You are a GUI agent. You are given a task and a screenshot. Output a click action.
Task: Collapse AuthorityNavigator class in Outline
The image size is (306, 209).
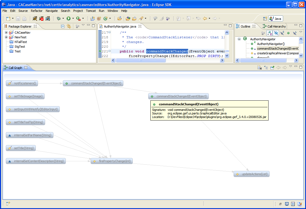239,39
